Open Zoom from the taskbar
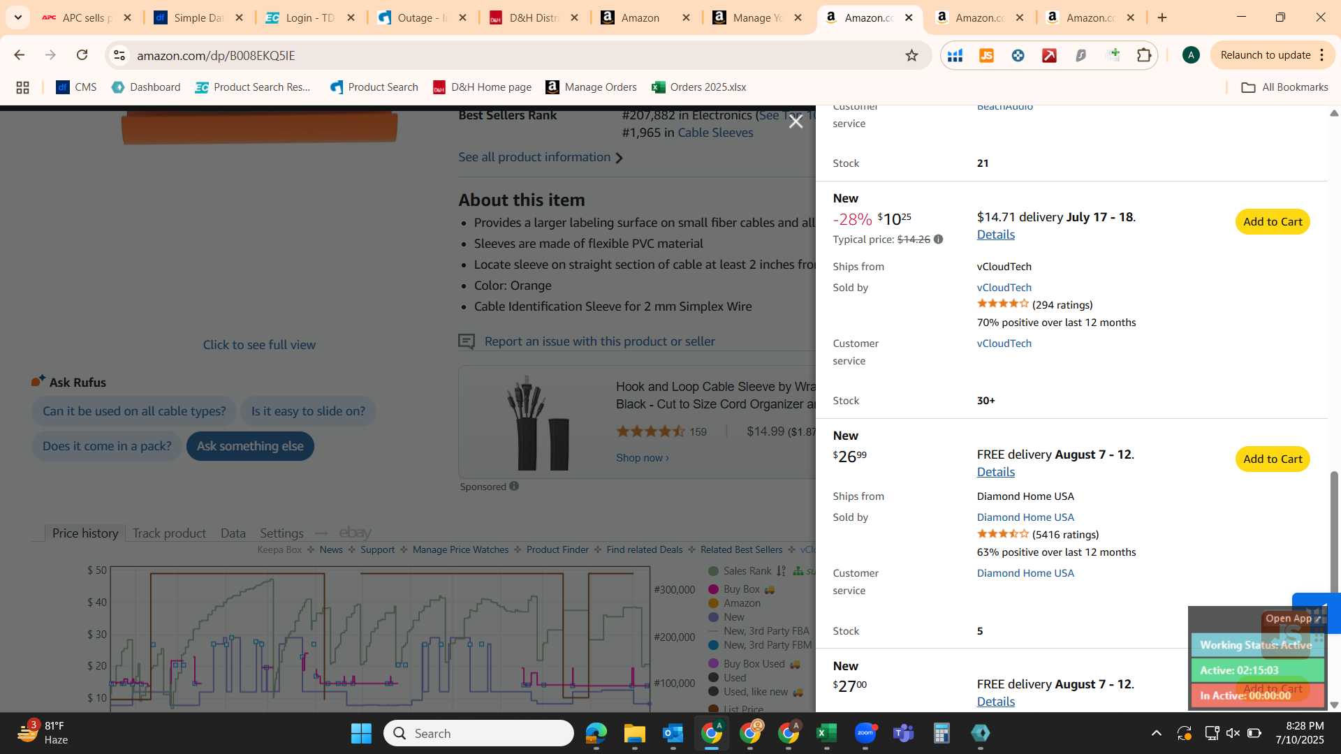Viewport: 1341px width, 754px height. pos(865,734)
